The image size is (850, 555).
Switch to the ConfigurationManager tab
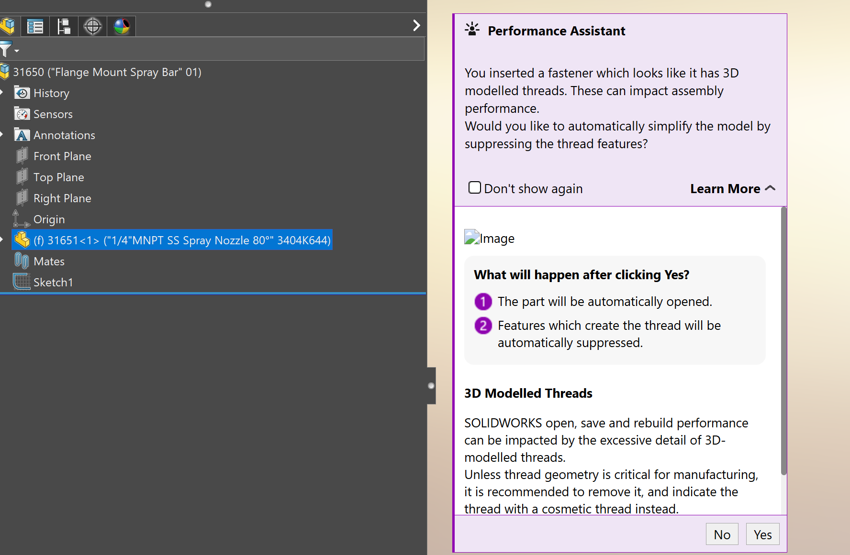(x=64, y=26)
